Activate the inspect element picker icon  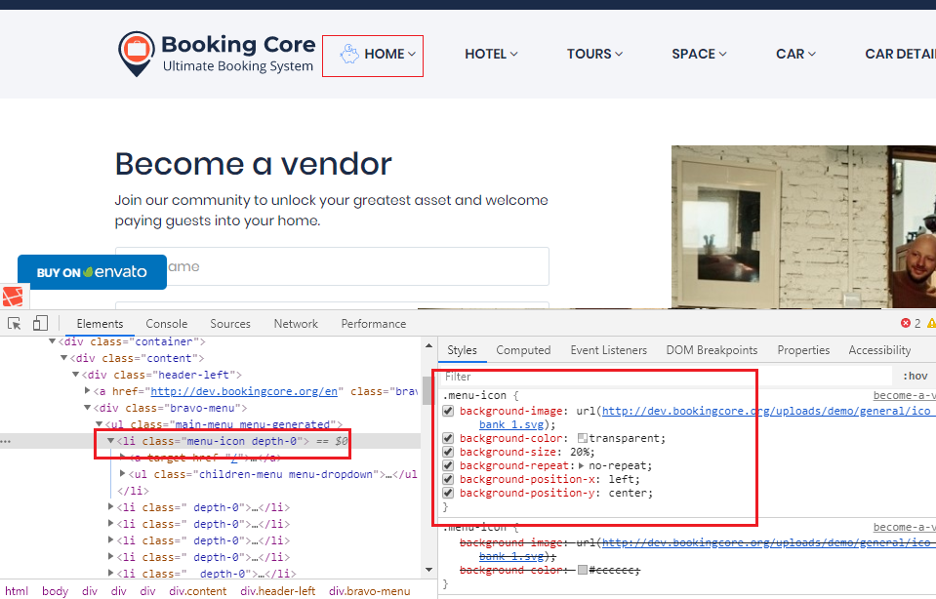tap(15, 324)
